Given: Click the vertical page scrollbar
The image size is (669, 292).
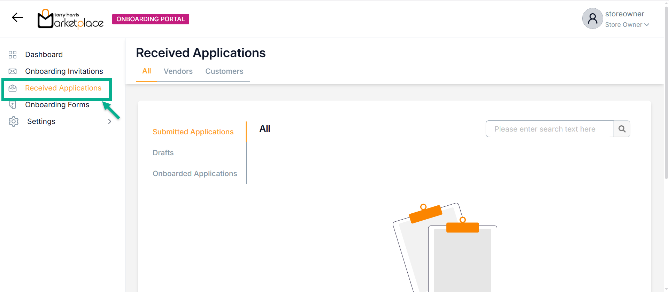Looking at the screenshot, I should [x=666, y=104].
